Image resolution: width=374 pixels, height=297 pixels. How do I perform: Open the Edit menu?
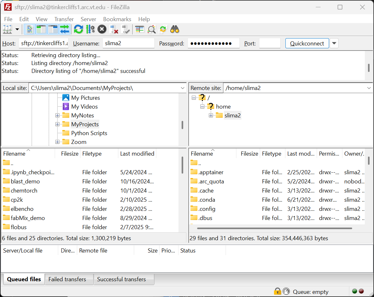pos(24,19)
